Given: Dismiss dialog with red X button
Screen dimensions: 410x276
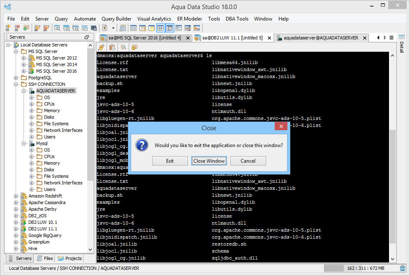Looking at the screenshot, I should (x=281, y=126).
